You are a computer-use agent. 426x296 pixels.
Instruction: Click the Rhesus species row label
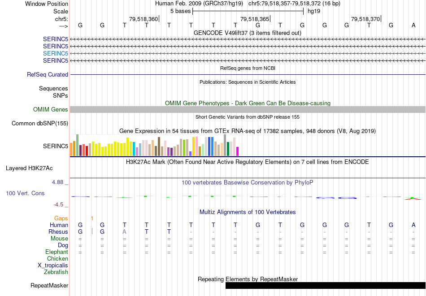click(x=58, y=232)
